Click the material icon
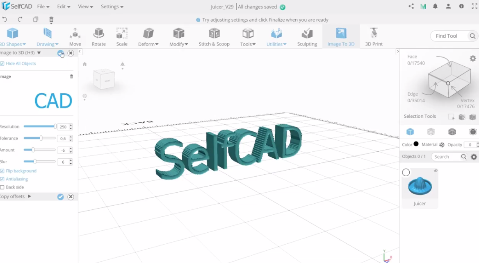Viewport: 479px width, 263px height. click(x=442, y=145)
